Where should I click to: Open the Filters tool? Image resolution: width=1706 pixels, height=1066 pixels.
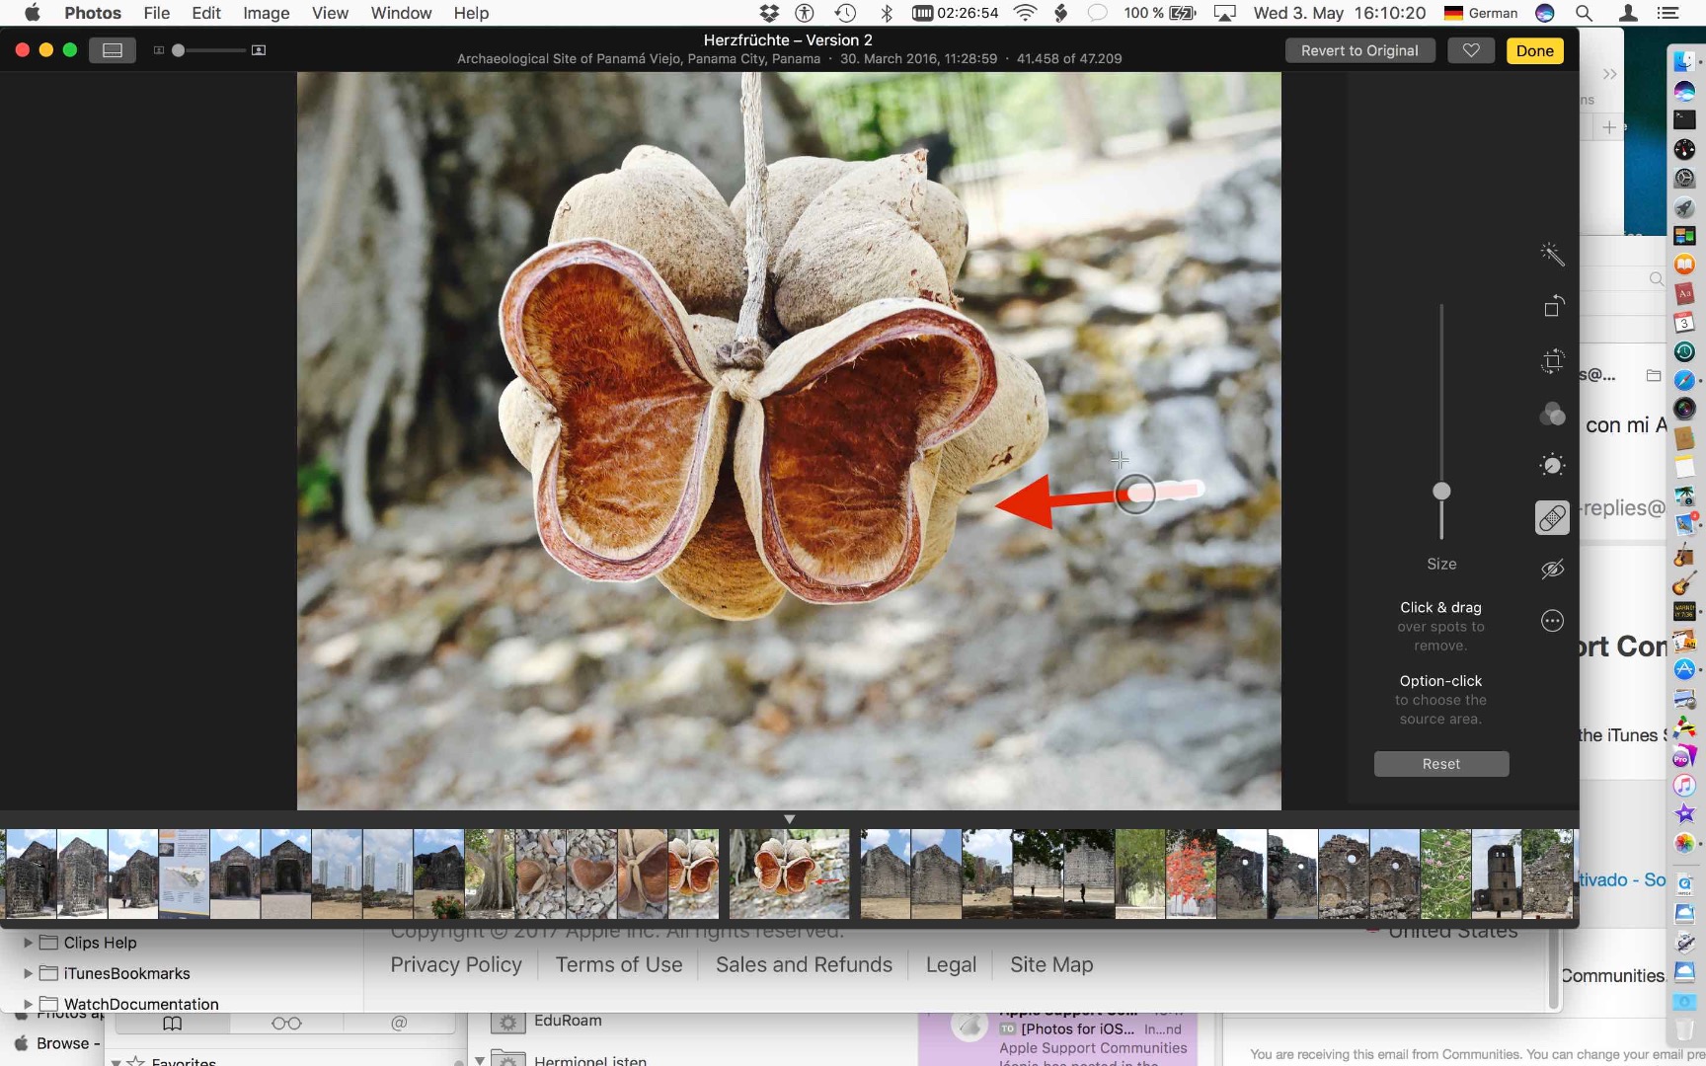point(1552,414)
